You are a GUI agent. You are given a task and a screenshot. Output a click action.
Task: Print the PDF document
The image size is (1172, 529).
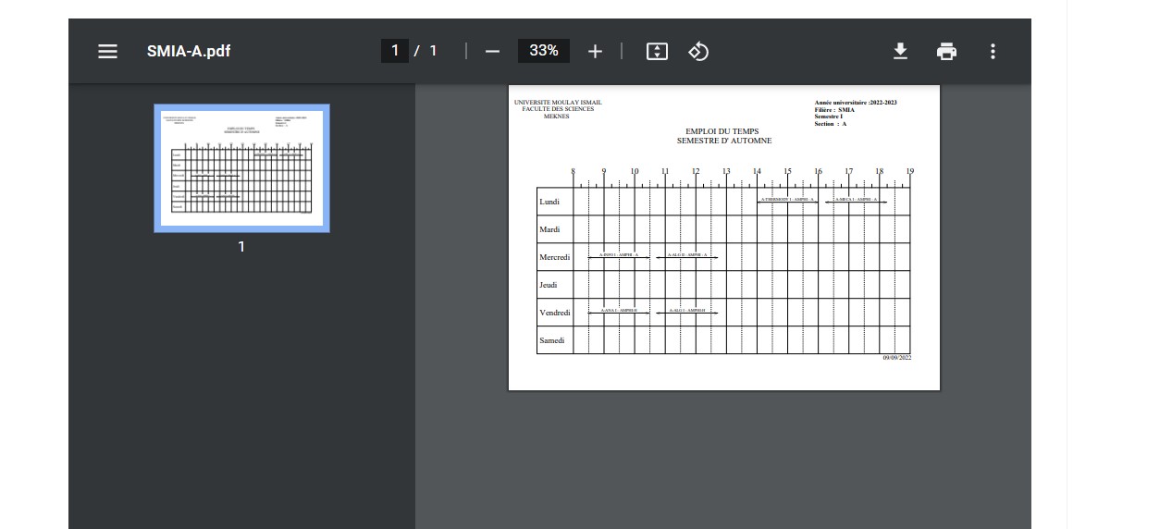click(946, 52)
